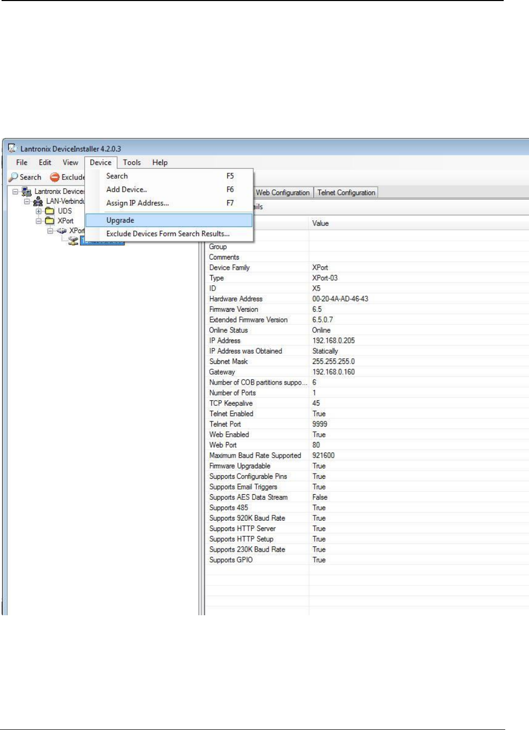Image resolution: width=529 pixels, height=730 pixels.
Task: Click the Web Enabled label
Action: [229, 434]
